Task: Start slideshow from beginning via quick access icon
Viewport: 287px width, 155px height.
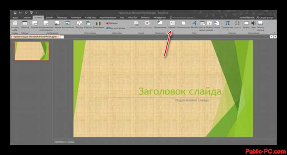Action: [x=31, y=13]
